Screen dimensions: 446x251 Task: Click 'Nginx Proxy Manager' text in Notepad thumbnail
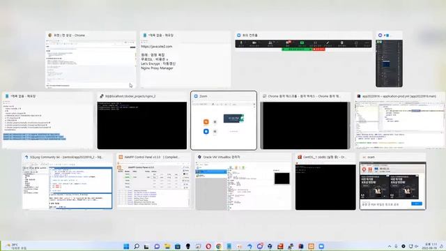click(157, 68)
